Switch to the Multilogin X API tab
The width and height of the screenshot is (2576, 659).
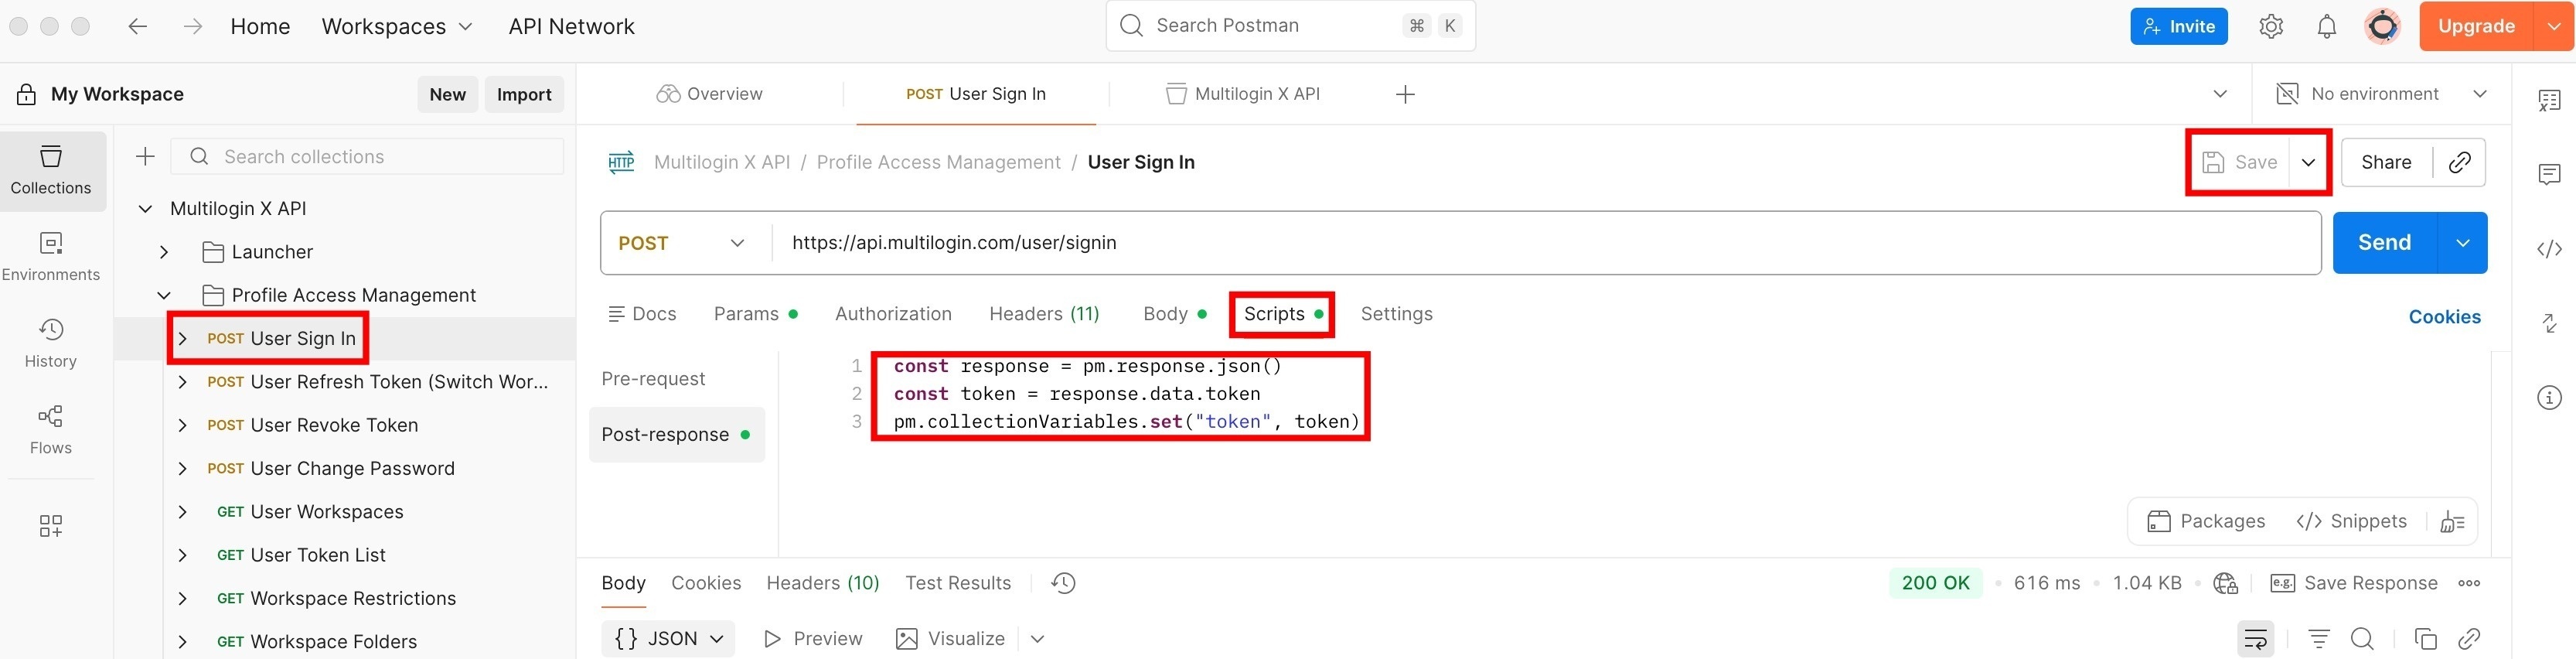[1244, 94]
